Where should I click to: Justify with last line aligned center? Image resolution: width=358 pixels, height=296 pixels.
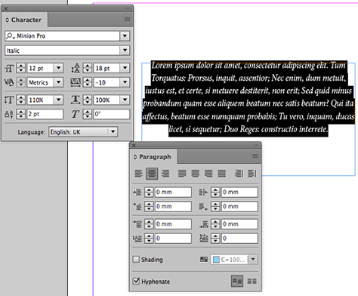point(196,174)
